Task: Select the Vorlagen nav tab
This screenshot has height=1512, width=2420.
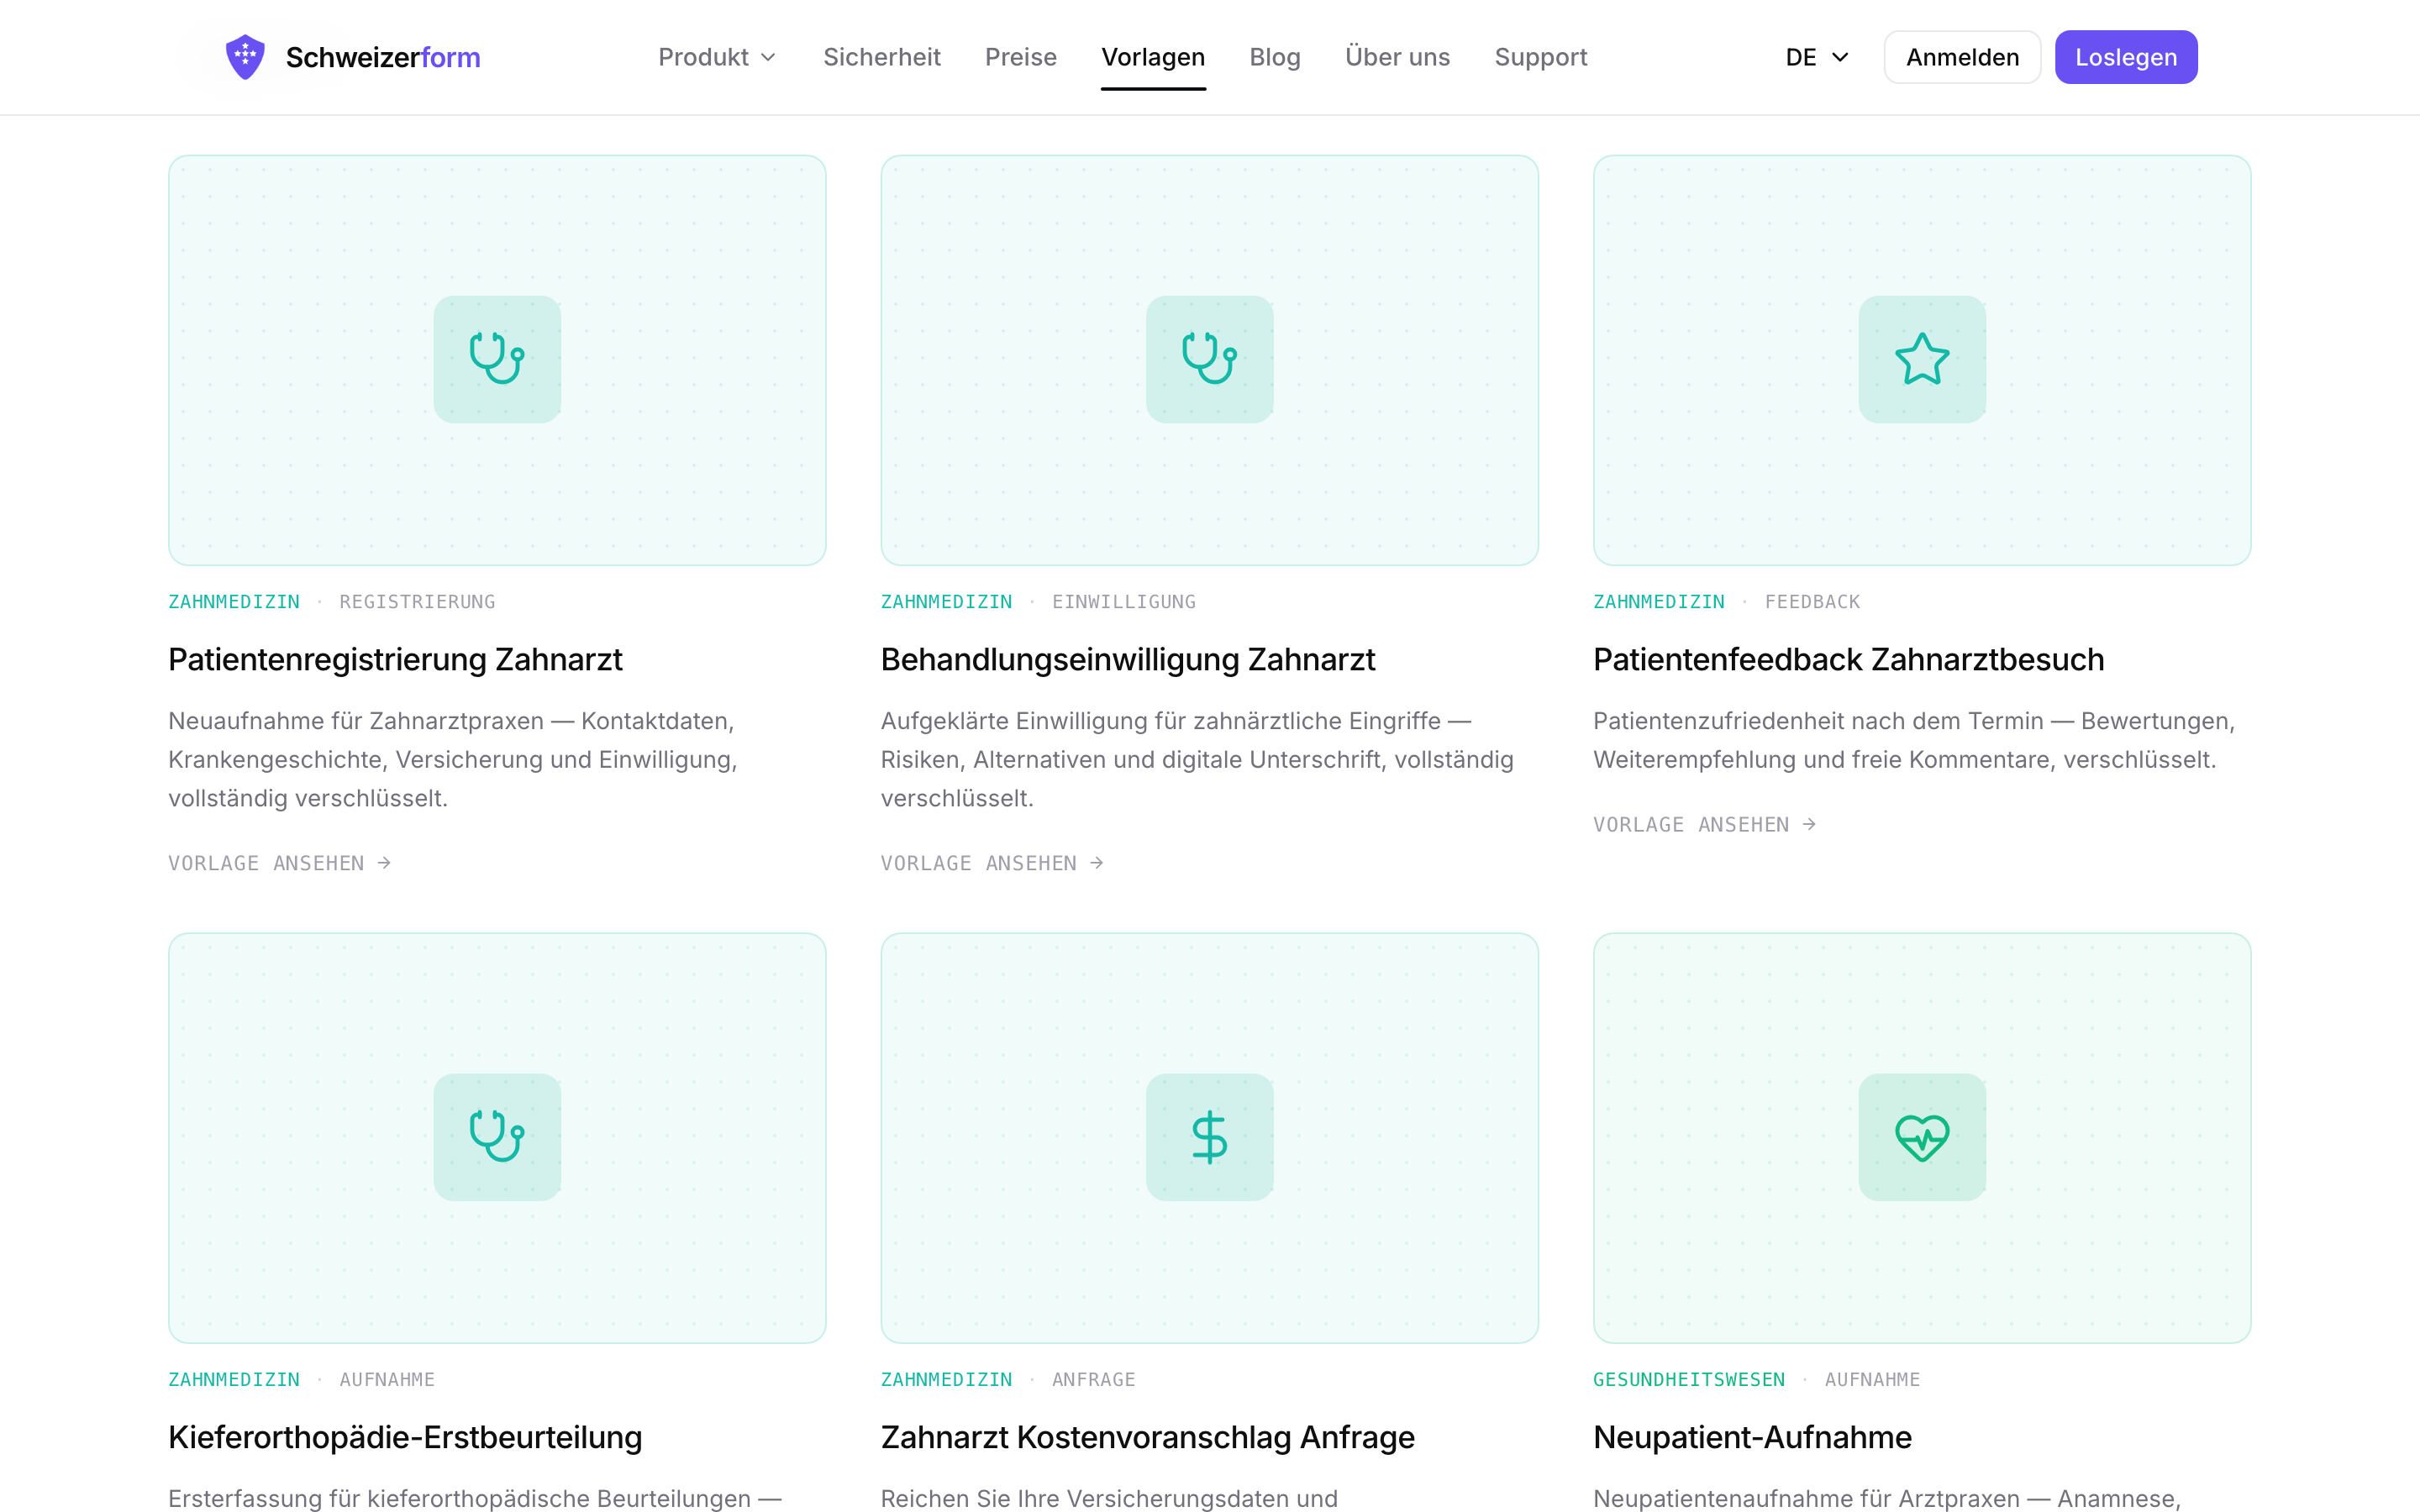Action: coord(1153,57)
